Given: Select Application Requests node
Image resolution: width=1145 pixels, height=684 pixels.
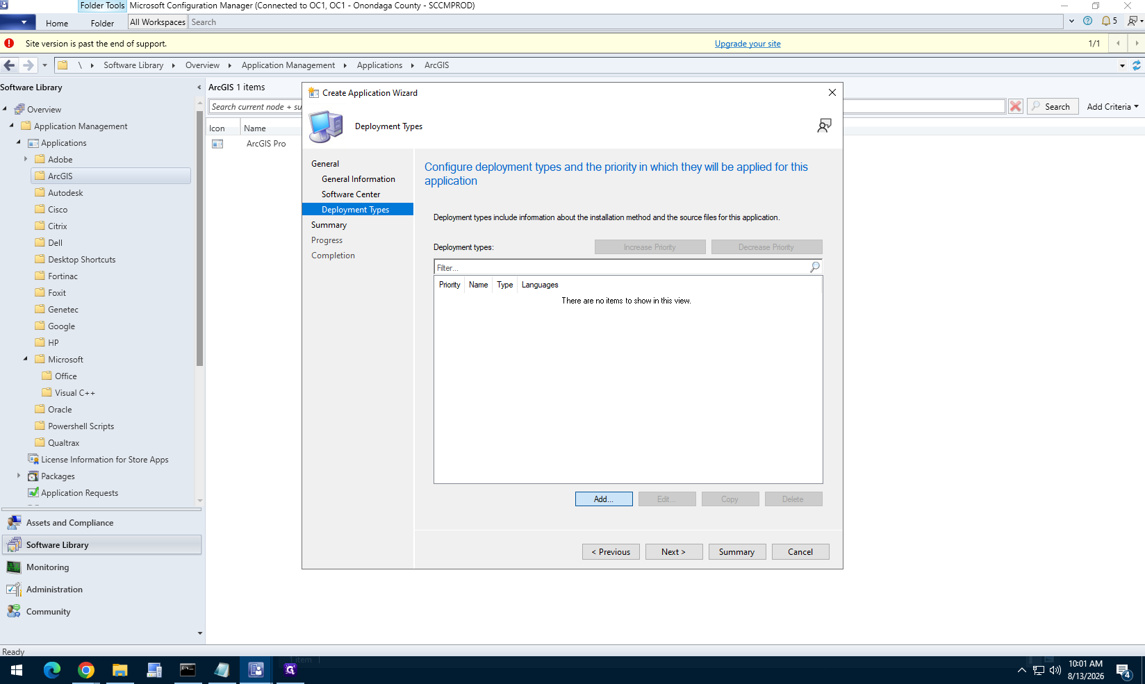Looking at the screenshot, I should point(79,493).
